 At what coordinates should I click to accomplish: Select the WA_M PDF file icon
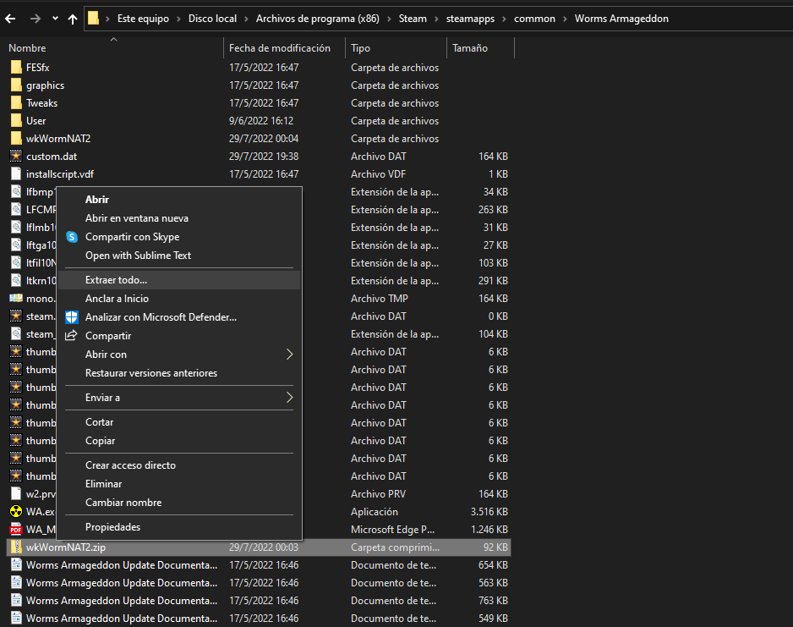tap(16, 530)
